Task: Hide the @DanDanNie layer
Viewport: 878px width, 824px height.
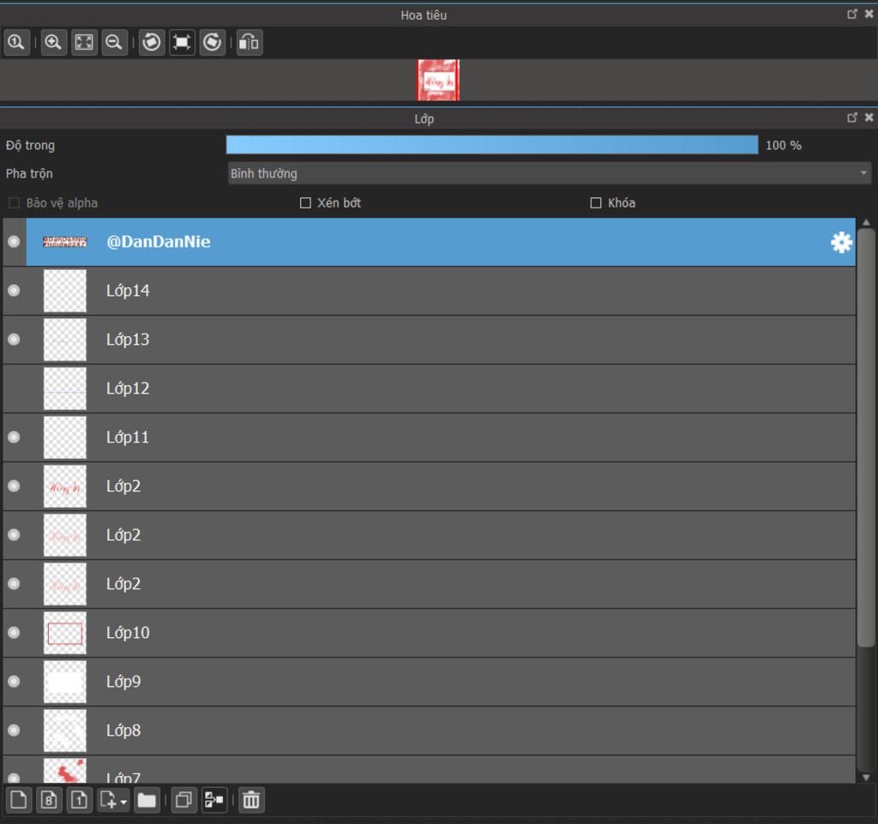Action: 14,242
